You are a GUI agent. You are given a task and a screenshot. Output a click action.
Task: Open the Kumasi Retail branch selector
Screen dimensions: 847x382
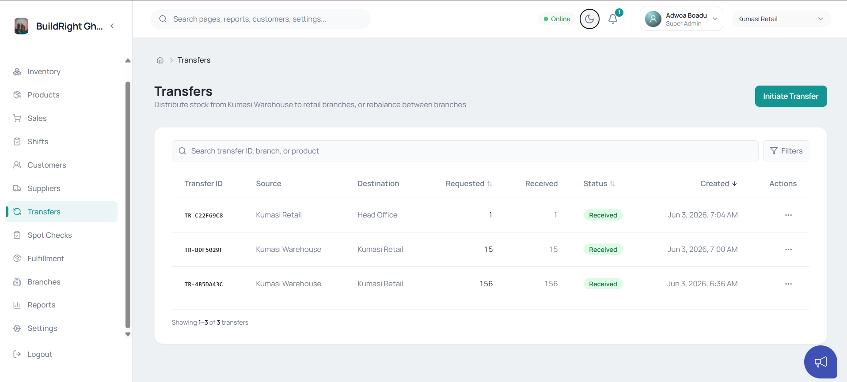coord(781,19)
